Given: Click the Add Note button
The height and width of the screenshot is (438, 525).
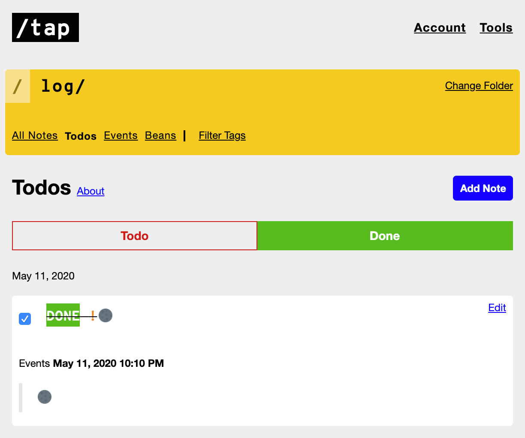Looking at the screenshot, I should pos(483,188).
